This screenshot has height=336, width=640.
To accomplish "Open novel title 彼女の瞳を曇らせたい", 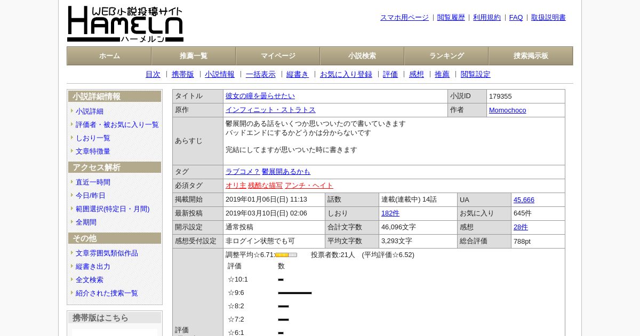I will [x=260, y=96].
